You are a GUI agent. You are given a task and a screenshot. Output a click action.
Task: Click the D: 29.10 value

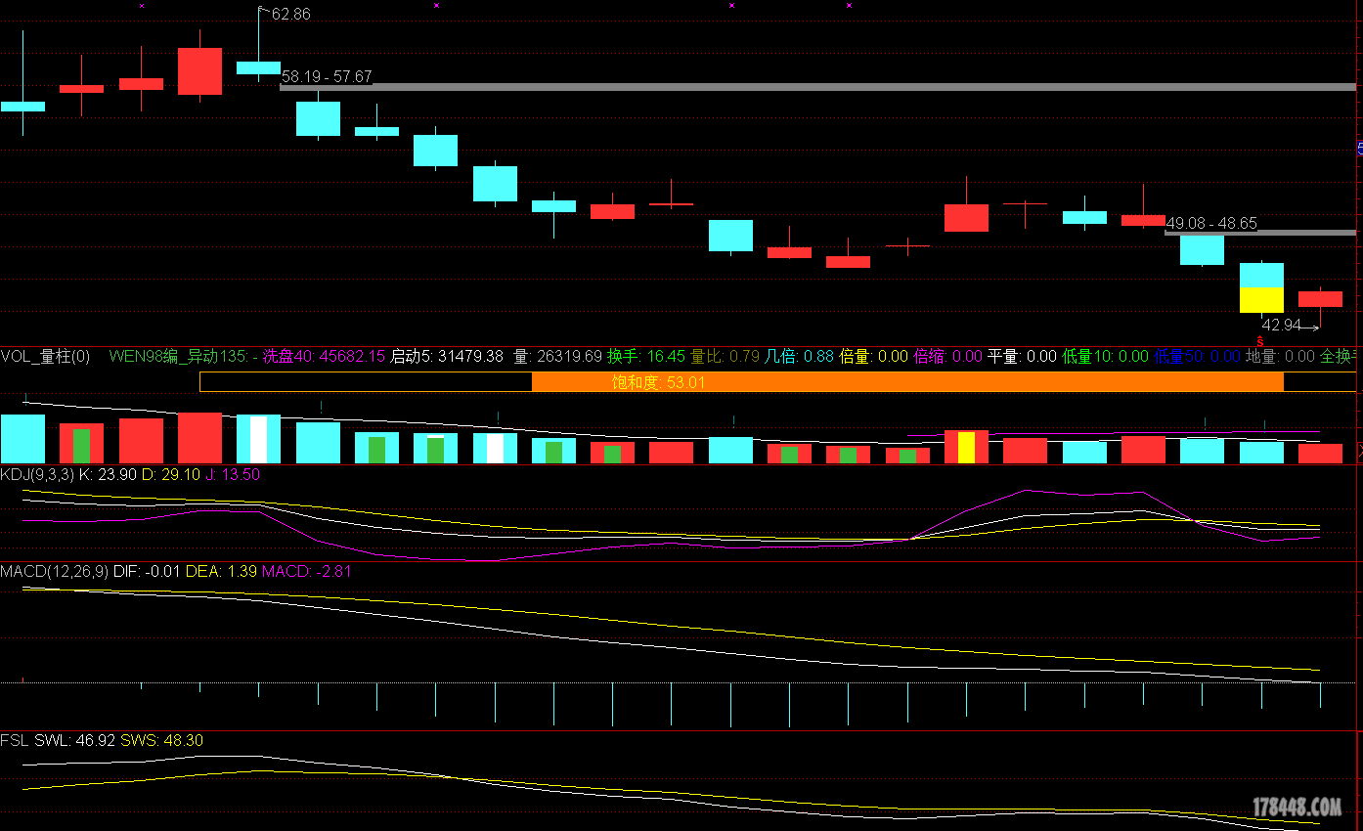[171, 474]
